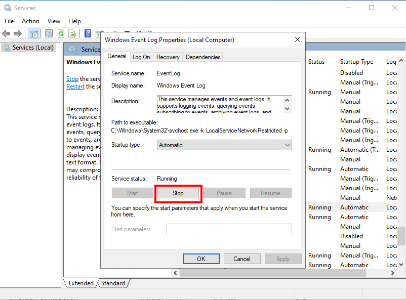Click the Services app gear icon in title bar
This screenshot has width=406, height=300.
[8, 8]
